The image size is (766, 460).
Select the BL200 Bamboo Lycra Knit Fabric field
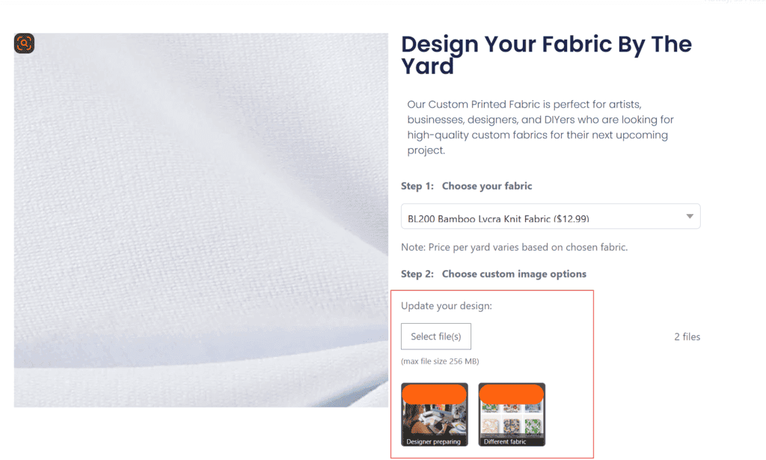pyautogui.click(x=551, y=216)
